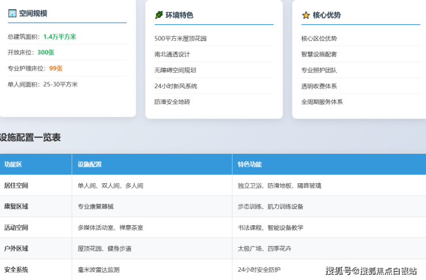Click the building icon beside 空间规模

12,13
